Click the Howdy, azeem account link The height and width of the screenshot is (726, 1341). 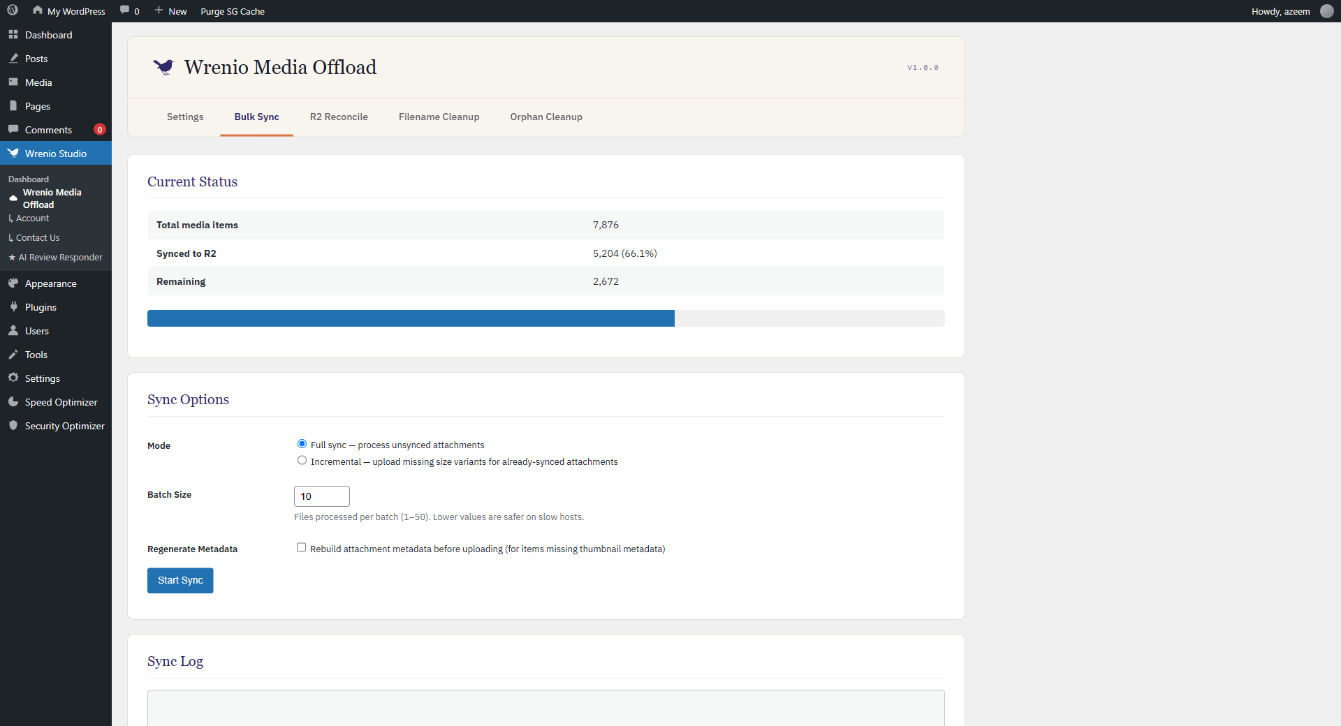point(1280,11)
